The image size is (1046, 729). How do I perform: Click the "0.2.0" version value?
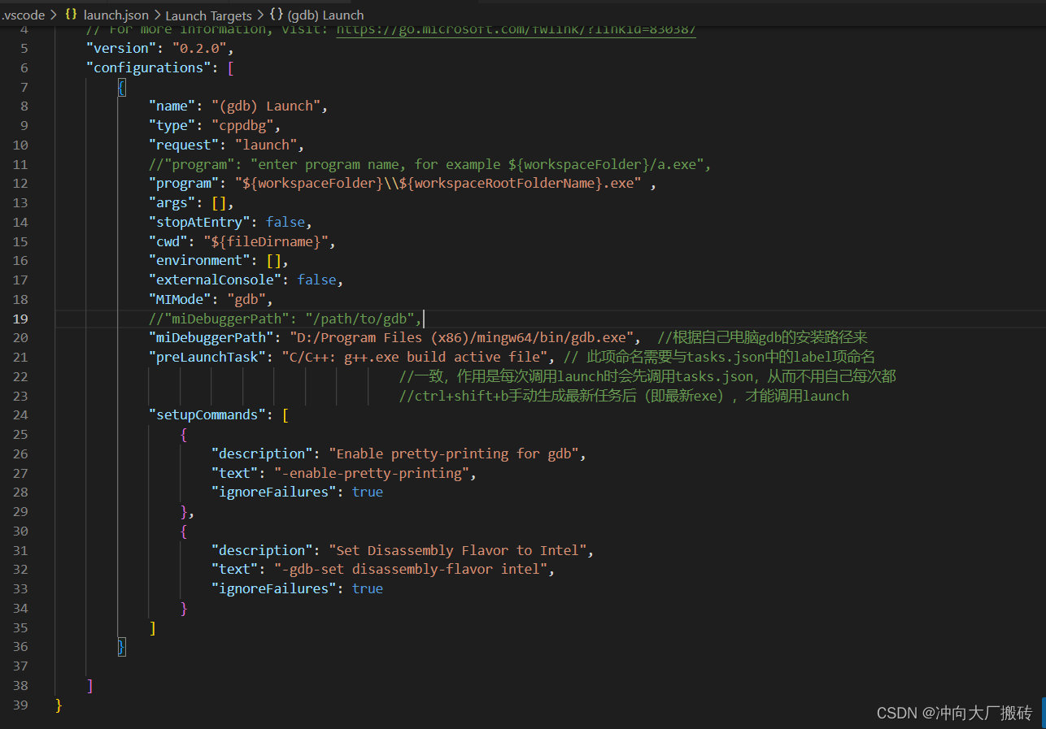pyautogui.click(x=199, y=48)
